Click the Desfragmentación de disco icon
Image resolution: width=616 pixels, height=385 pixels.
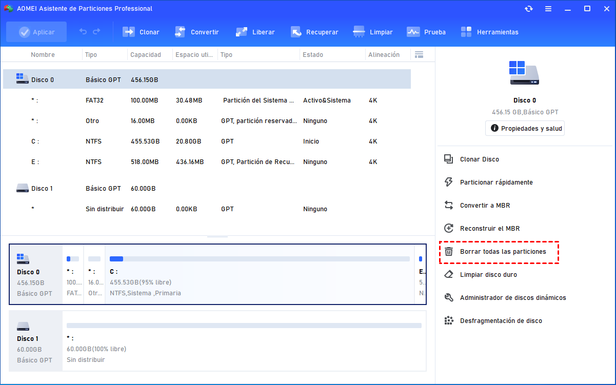pyautogui.click(x=449, y=320)
